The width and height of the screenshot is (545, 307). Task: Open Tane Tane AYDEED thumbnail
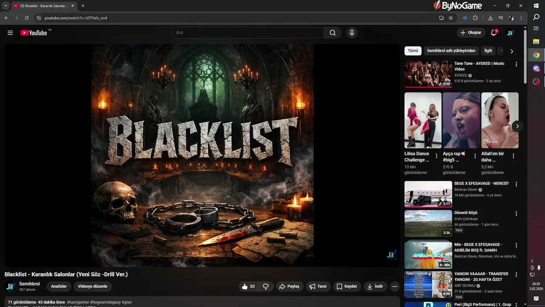(428, 74)
